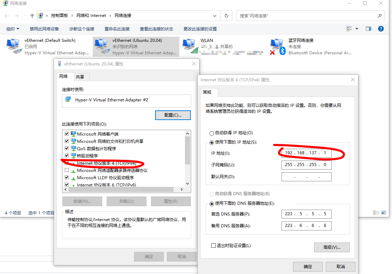Click the search magnifier icon

click(380, 16)
